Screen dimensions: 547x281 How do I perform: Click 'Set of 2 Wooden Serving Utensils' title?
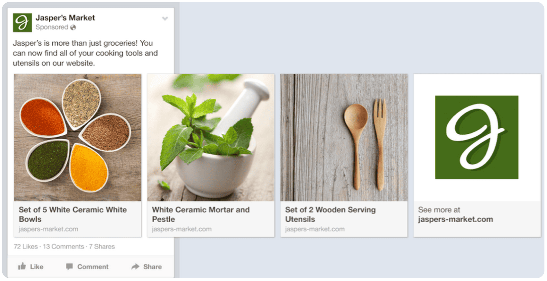(x=330, y=214)
